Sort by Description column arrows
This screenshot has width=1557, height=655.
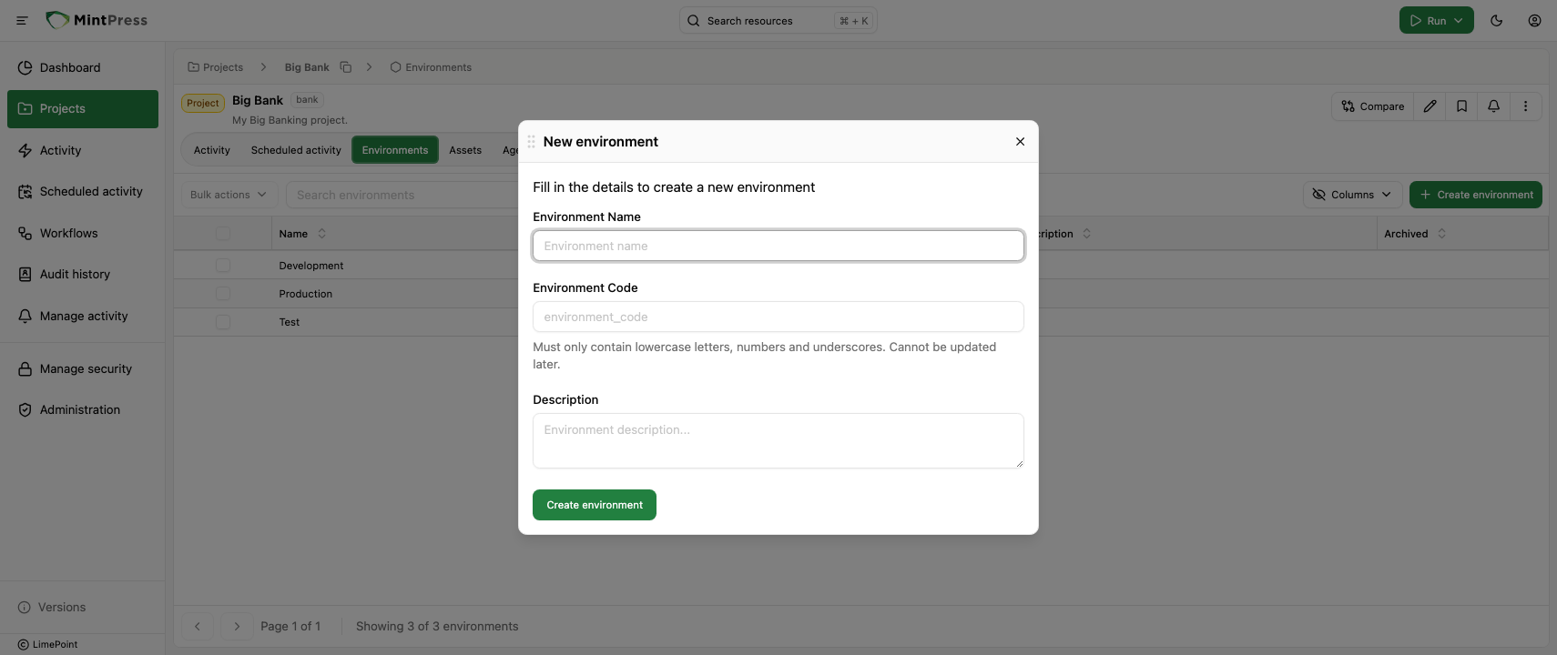click(x=1086, y=234)
